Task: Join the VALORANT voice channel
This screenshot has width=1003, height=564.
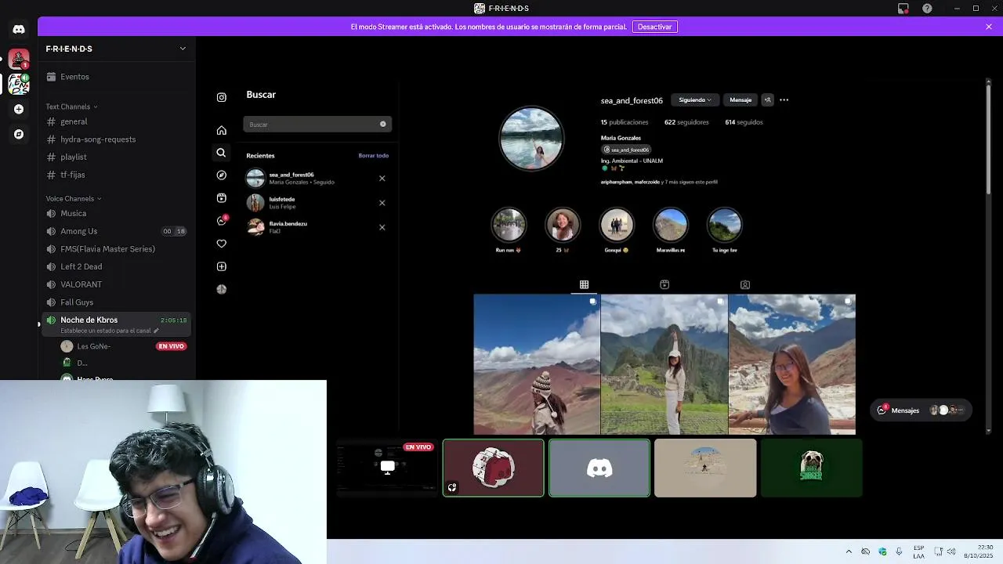Action: click(118, 284)
